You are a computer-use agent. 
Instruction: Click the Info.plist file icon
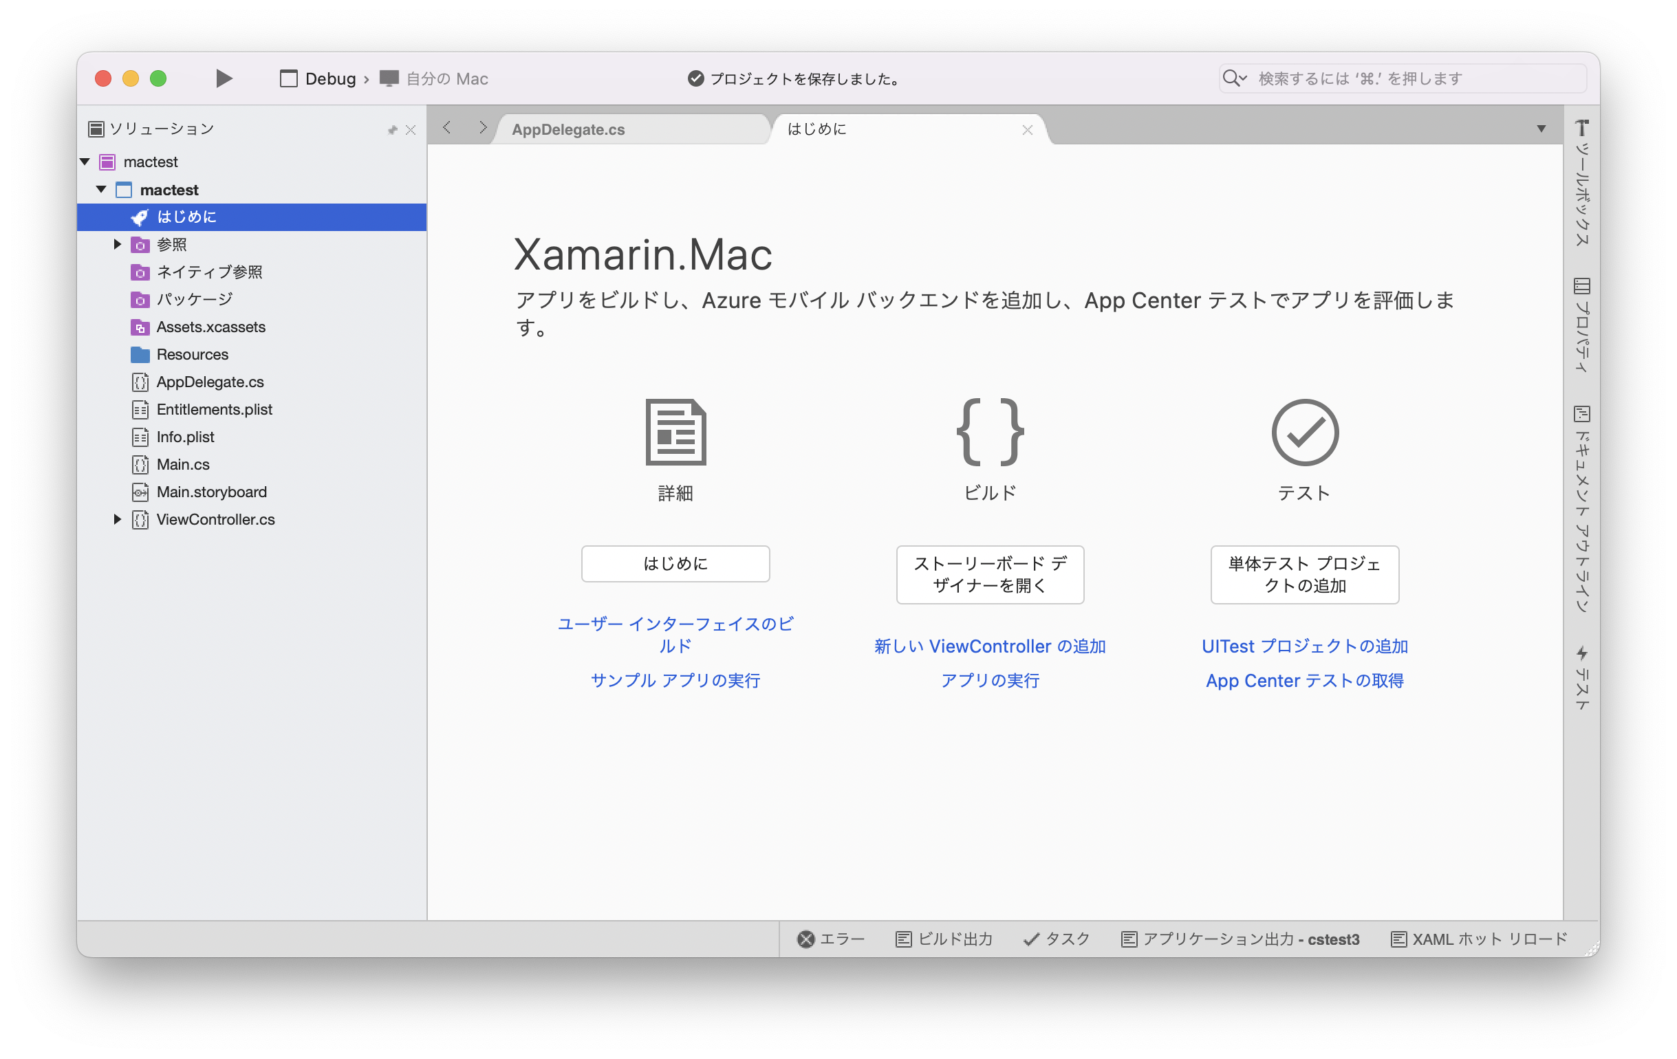click(x=140, y=437)
